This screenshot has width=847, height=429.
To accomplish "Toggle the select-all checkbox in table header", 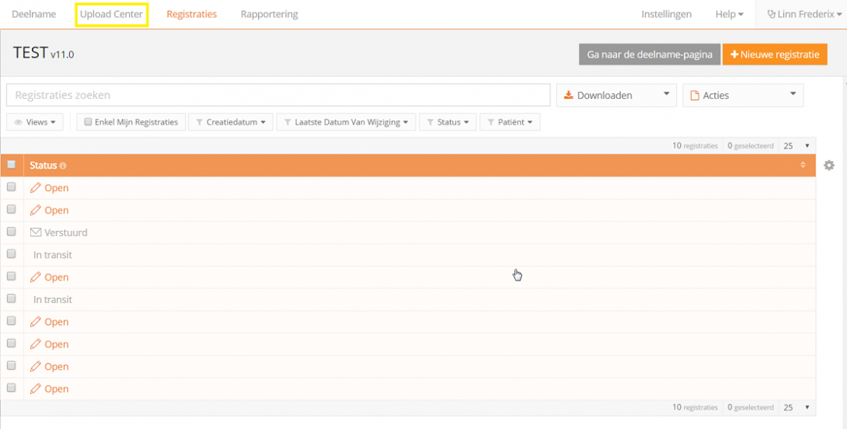I will (x=12, y=165).
